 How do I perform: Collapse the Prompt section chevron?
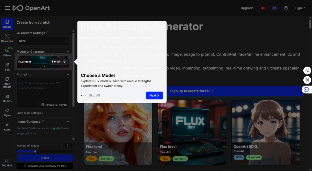click(x=68, y=74)
